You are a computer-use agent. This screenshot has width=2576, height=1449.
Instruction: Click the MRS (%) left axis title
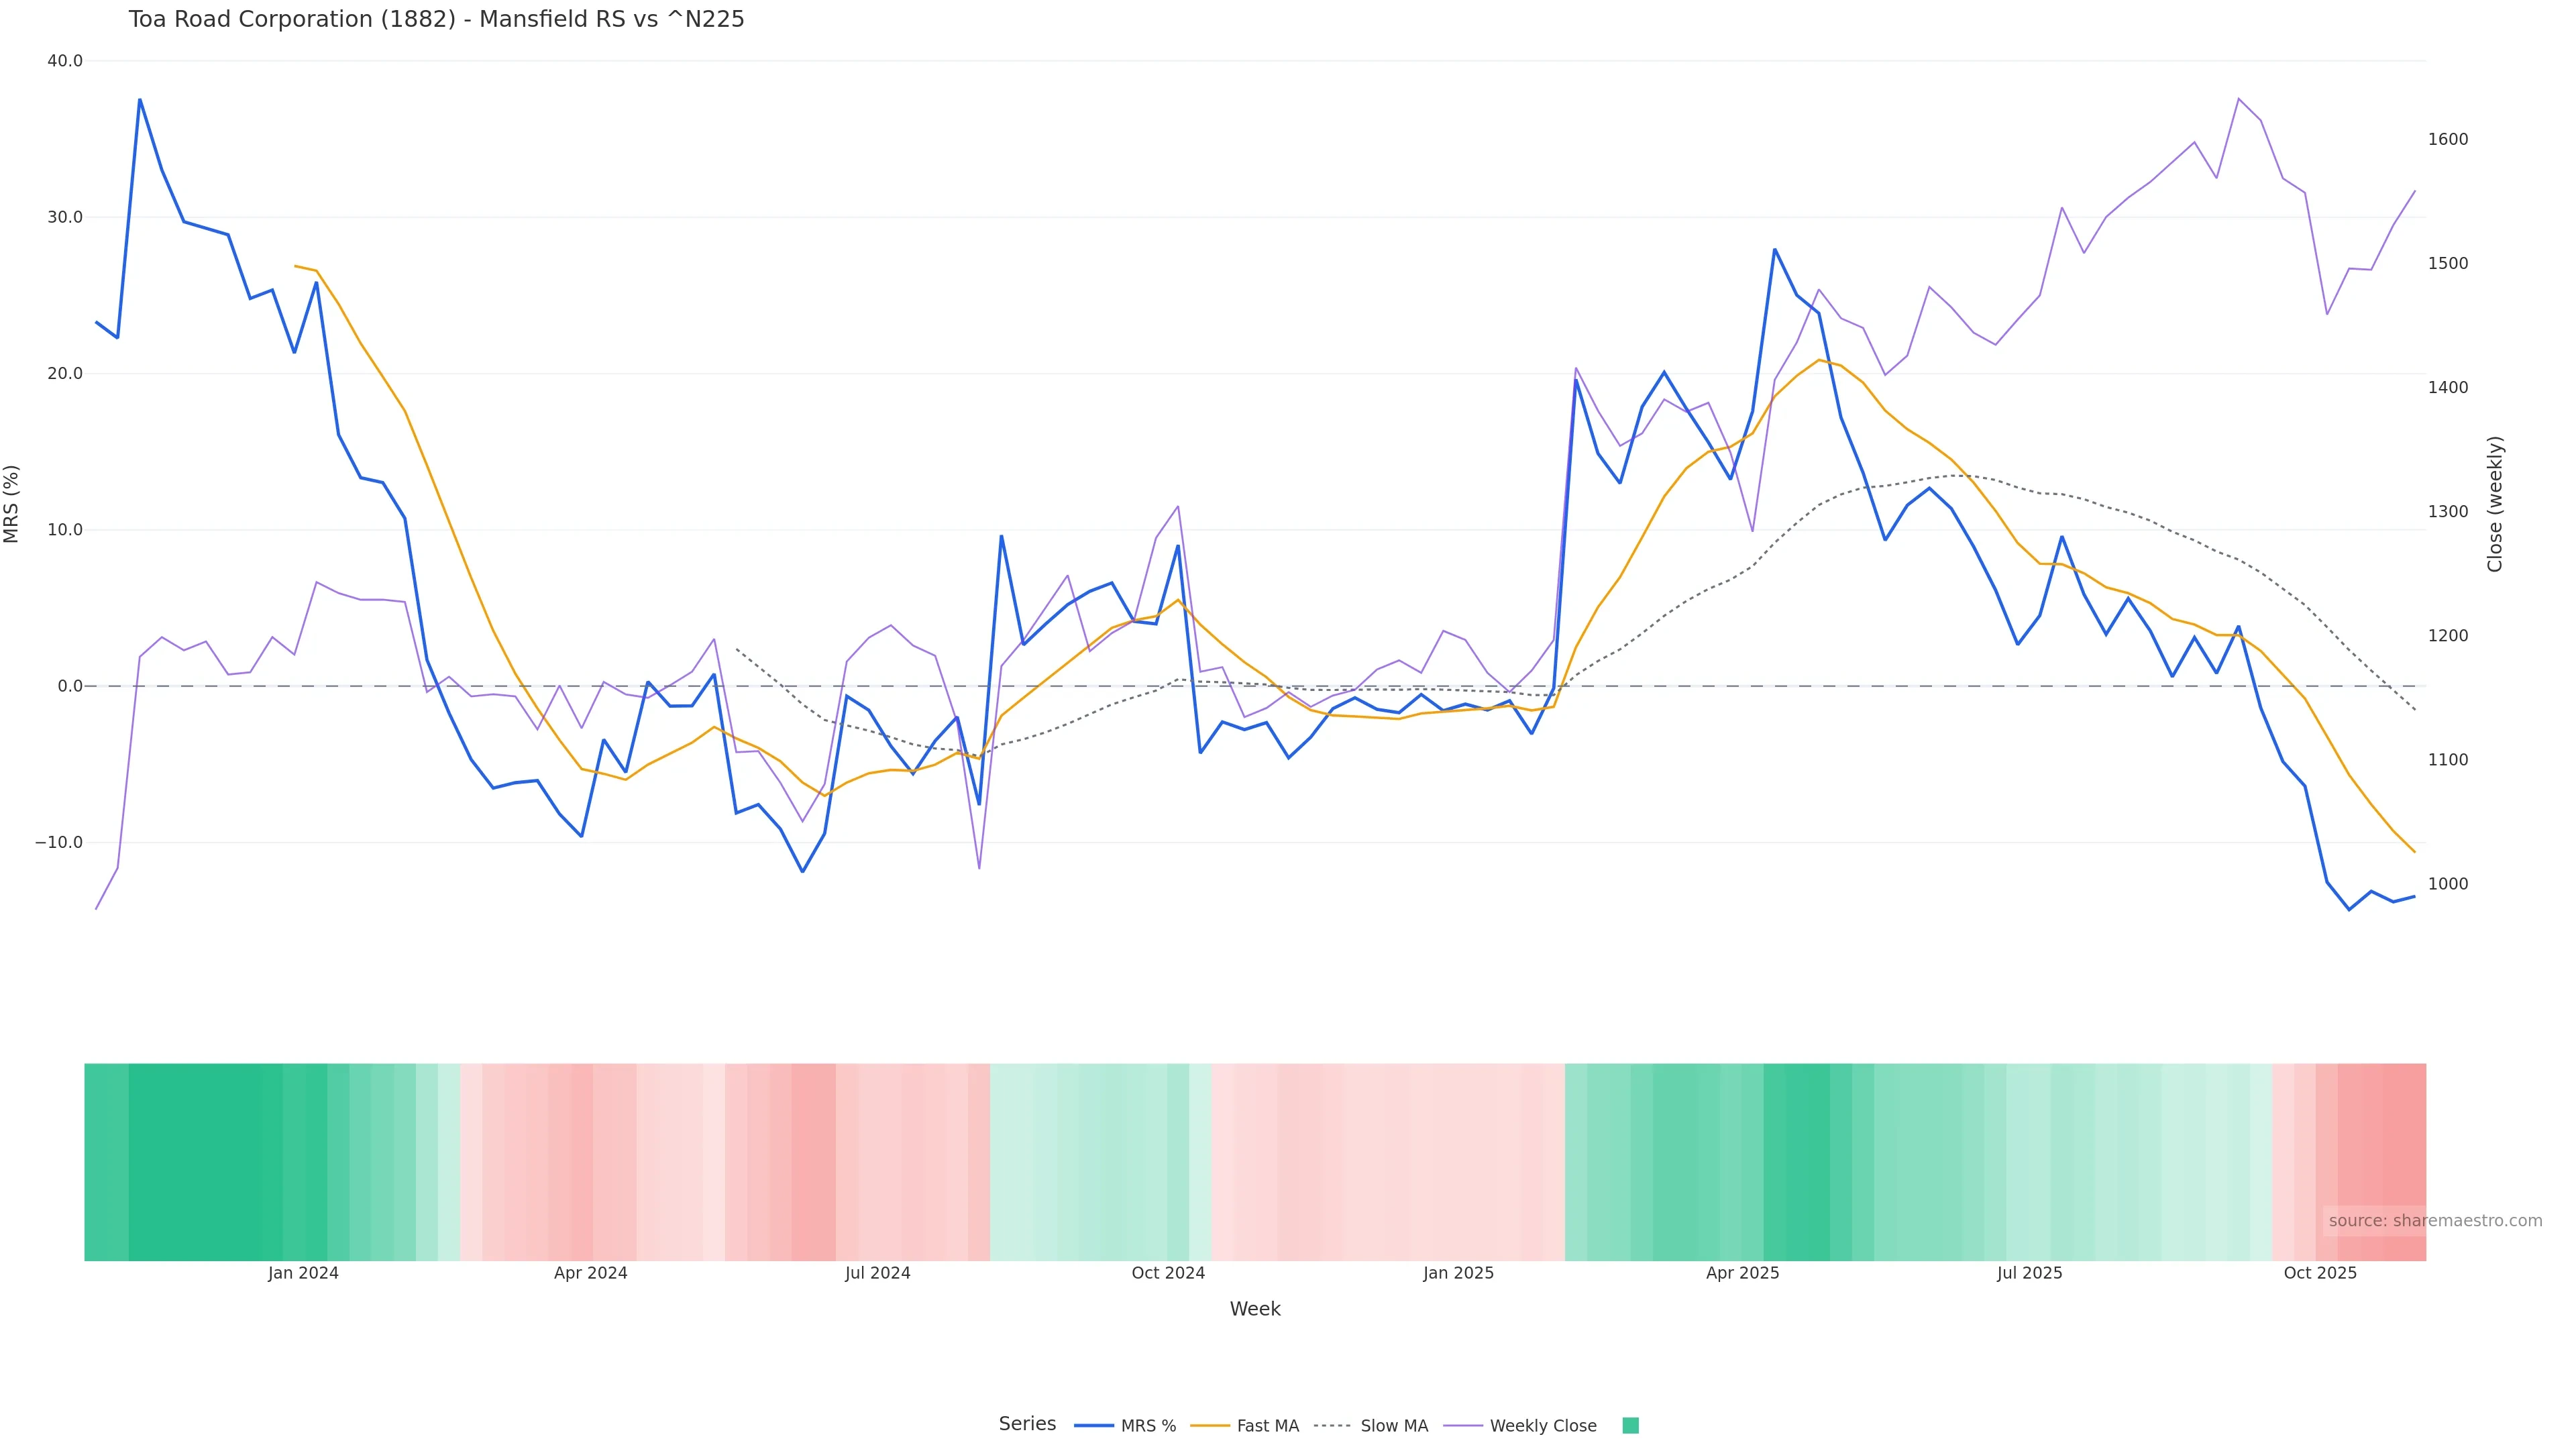(11, 504)
